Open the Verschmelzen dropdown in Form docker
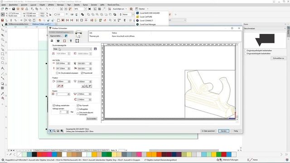The height and width of the screenshot is (163, 290). coord(265,29)
